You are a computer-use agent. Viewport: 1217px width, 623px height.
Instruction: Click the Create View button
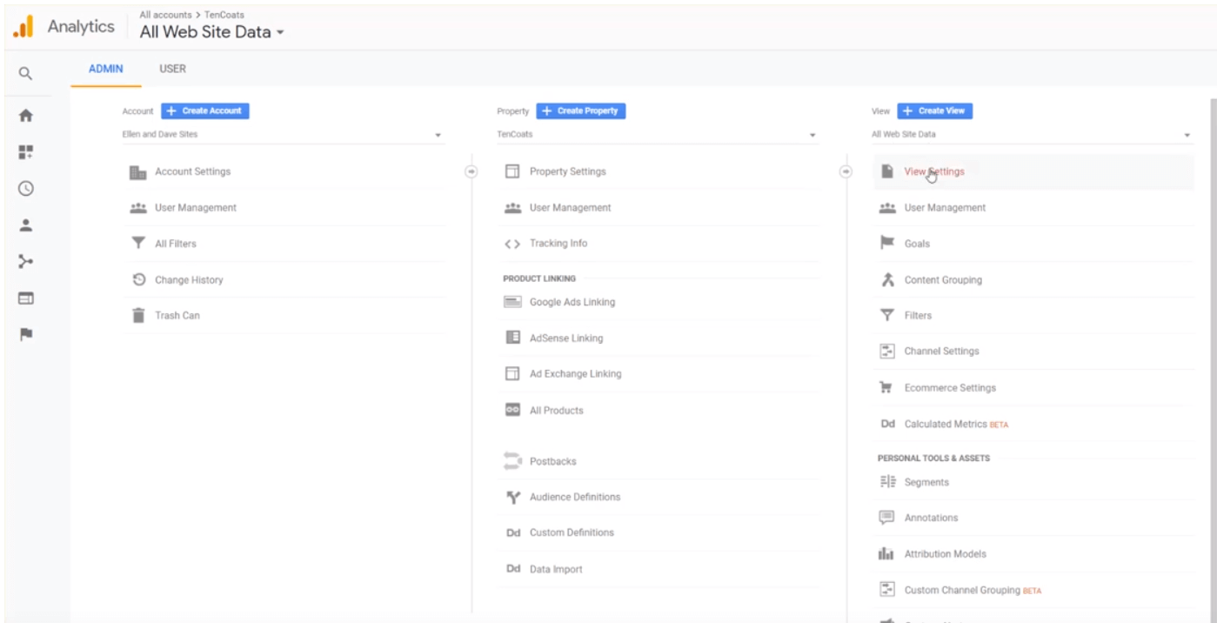coord(935,111)
